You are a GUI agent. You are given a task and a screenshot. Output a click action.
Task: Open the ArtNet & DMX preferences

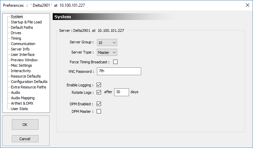tap(22, 103)
